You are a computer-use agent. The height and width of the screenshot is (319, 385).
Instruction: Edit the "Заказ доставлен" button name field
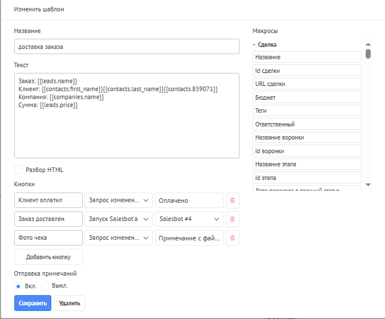48,219
